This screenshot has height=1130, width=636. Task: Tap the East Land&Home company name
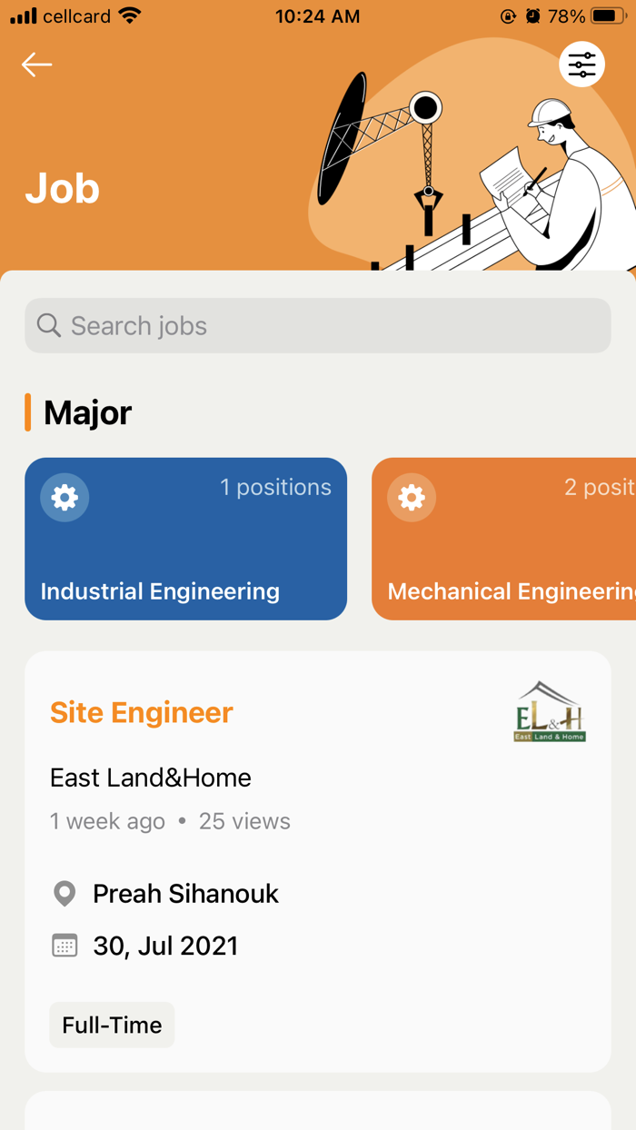coord(150,778)
